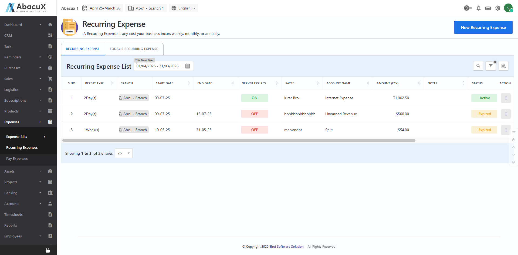The height and width of the screenshot is (255, 518).
Task: Open the search icon in list toolbar
Action: 478,66
